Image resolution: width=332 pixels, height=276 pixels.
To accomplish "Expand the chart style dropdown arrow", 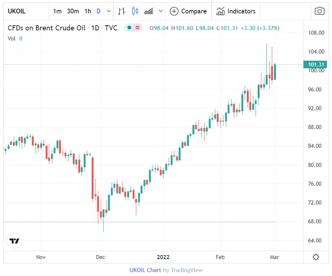I will coord(161,11).
